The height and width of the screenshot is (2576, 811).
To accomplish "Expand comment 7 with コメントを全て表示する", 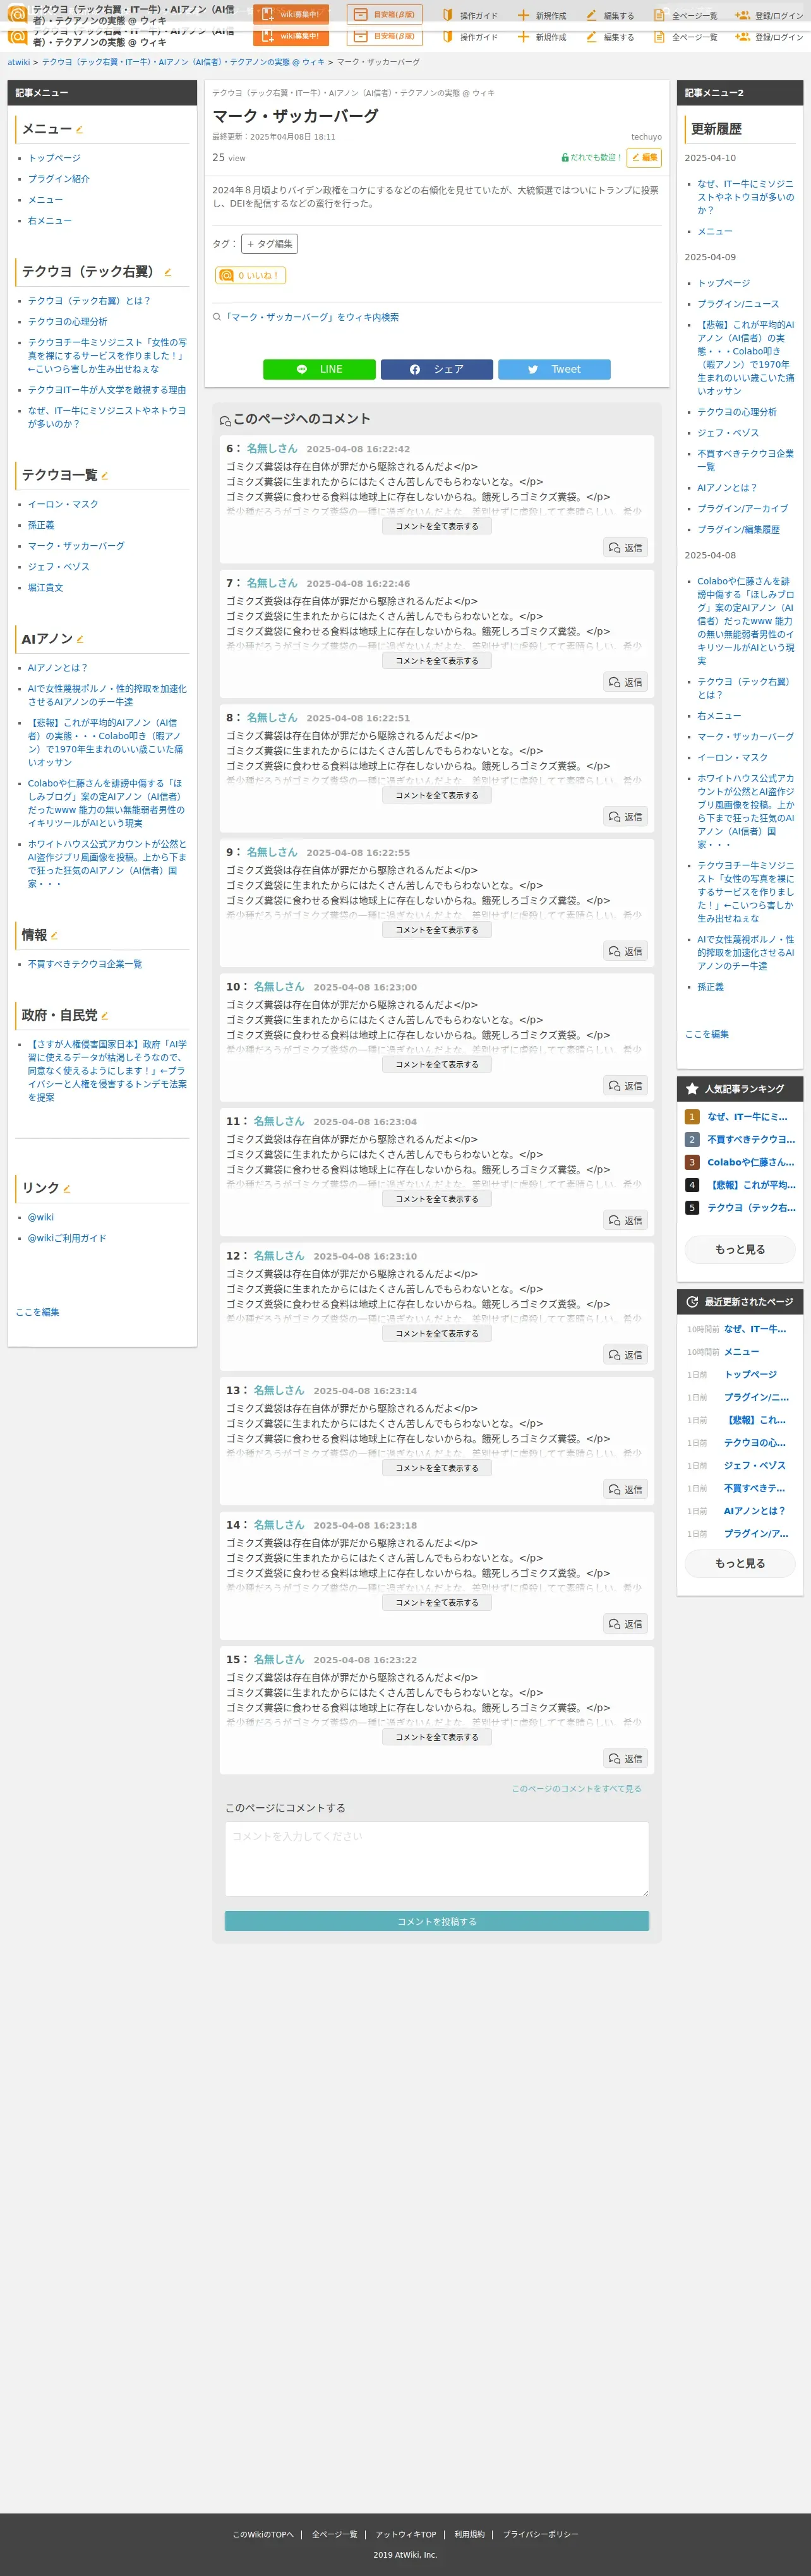I will pos(437,661).
